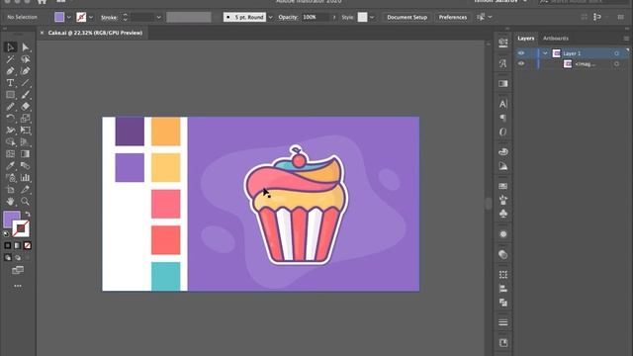Open fill color dropdown in control bar
633x356 pixels.
tap(68, 18)
